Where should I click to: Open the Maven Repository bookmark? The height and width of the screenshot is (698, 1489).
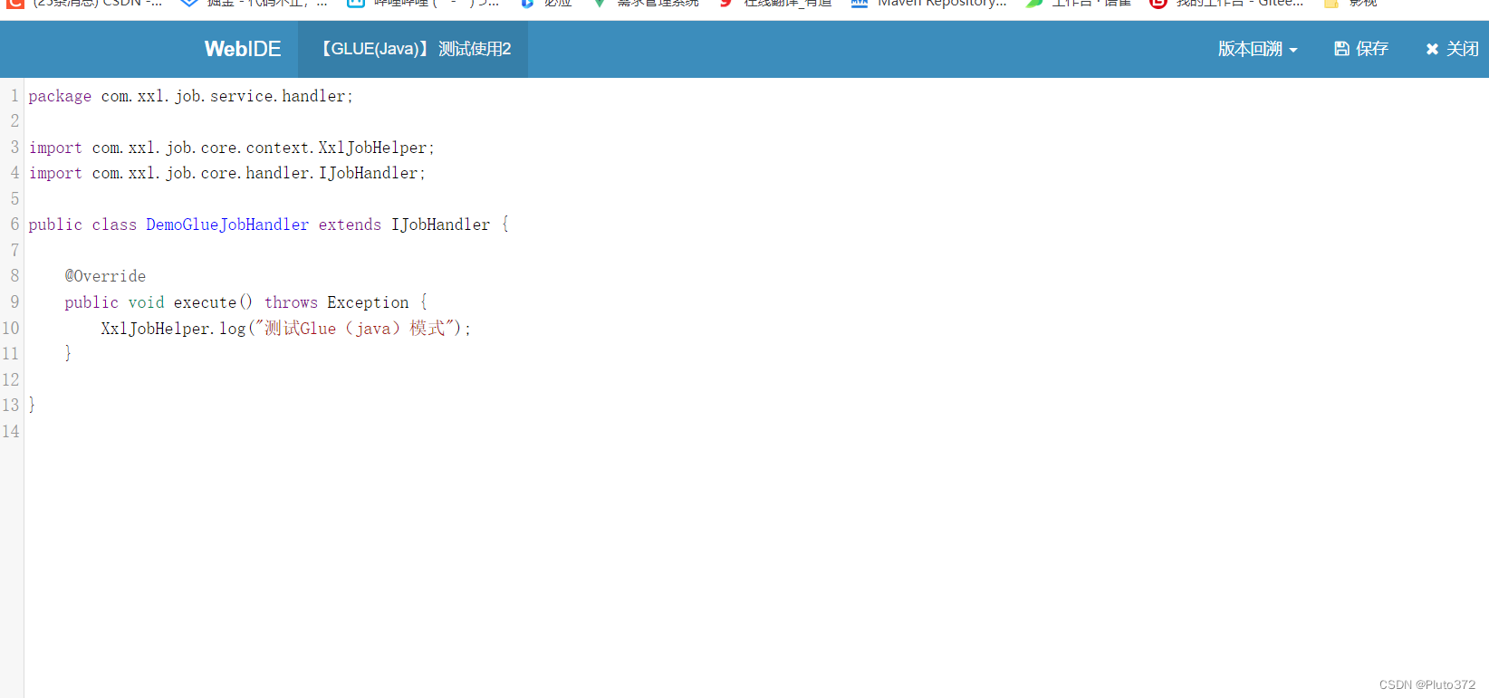tap(928, 4)
